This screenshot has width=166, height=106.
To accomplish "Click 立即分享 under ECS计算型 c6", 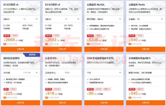I will tap(20, 49).
